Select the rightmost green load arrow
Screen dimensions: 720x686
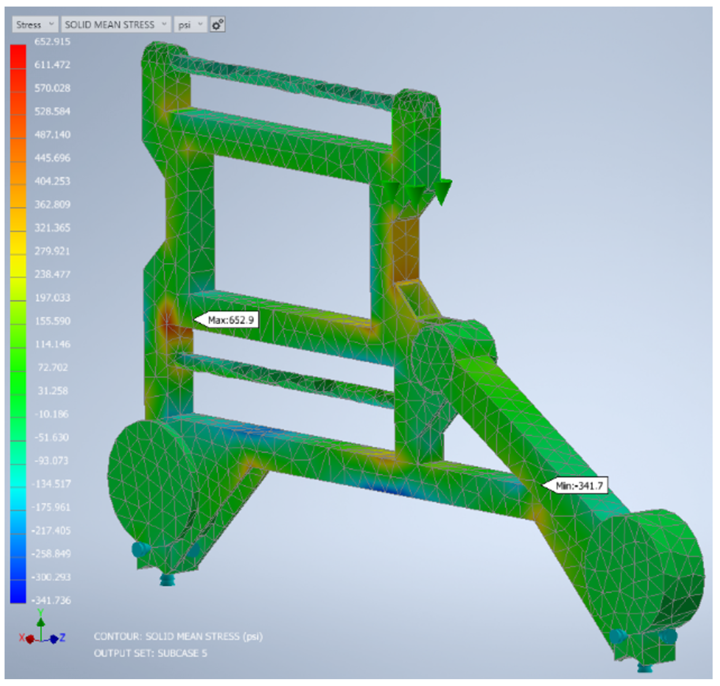[443, 190]
